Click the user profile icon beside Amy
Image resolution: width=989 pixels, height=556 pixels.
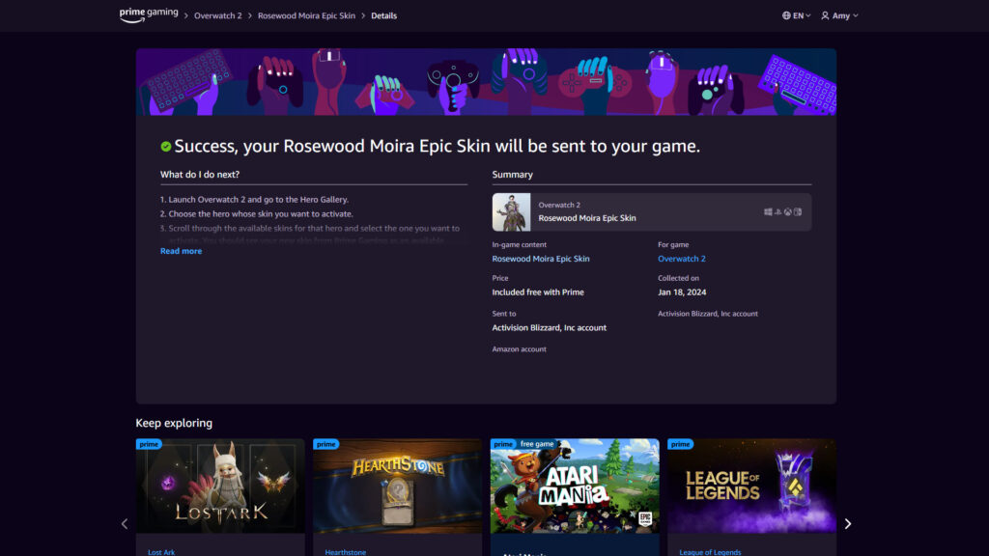tap(825, 15)
